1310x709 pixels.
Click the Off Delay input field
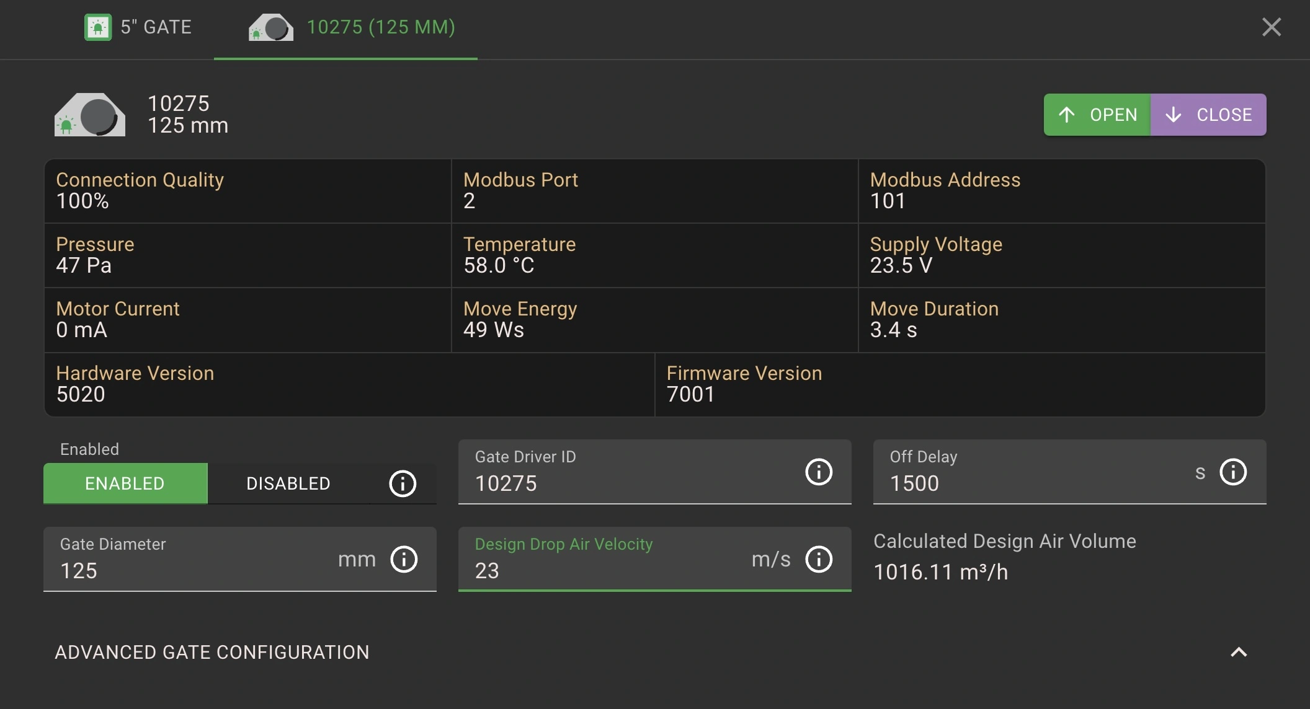[1030, 483]
